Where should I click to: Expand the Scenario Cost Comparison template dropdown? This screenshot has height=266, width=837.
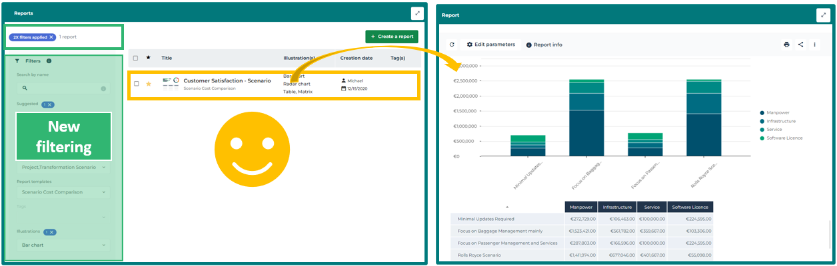click(63, 192)
